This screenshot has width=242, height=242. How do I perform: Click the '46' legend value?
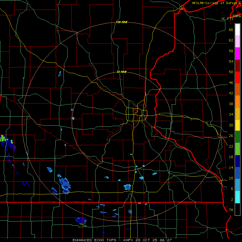(231, 83)
